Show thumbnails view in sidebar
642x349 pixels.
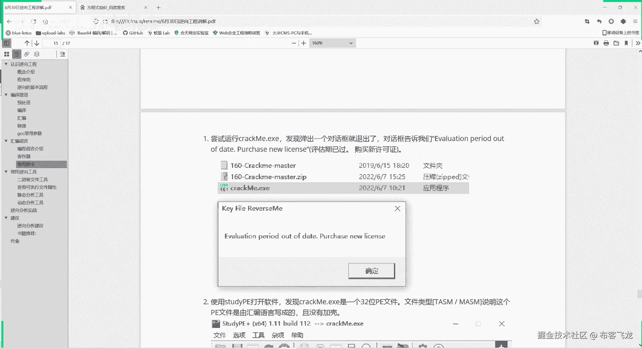(7, 54)
